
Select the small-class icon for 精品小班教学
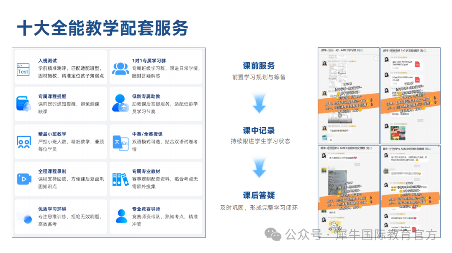coord(23,142)
